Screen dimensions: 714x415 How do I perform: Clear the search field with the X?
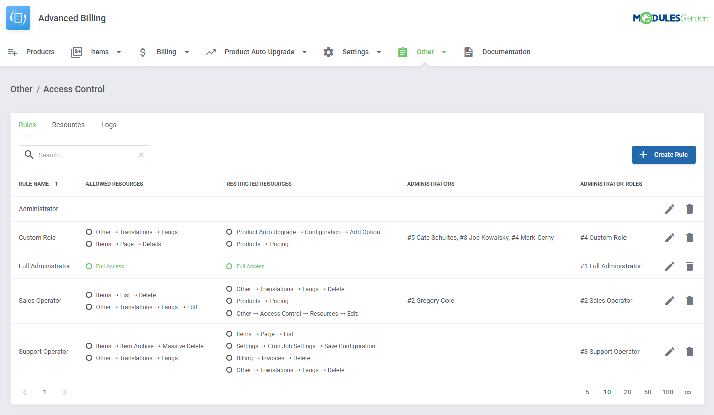(141, 154)
